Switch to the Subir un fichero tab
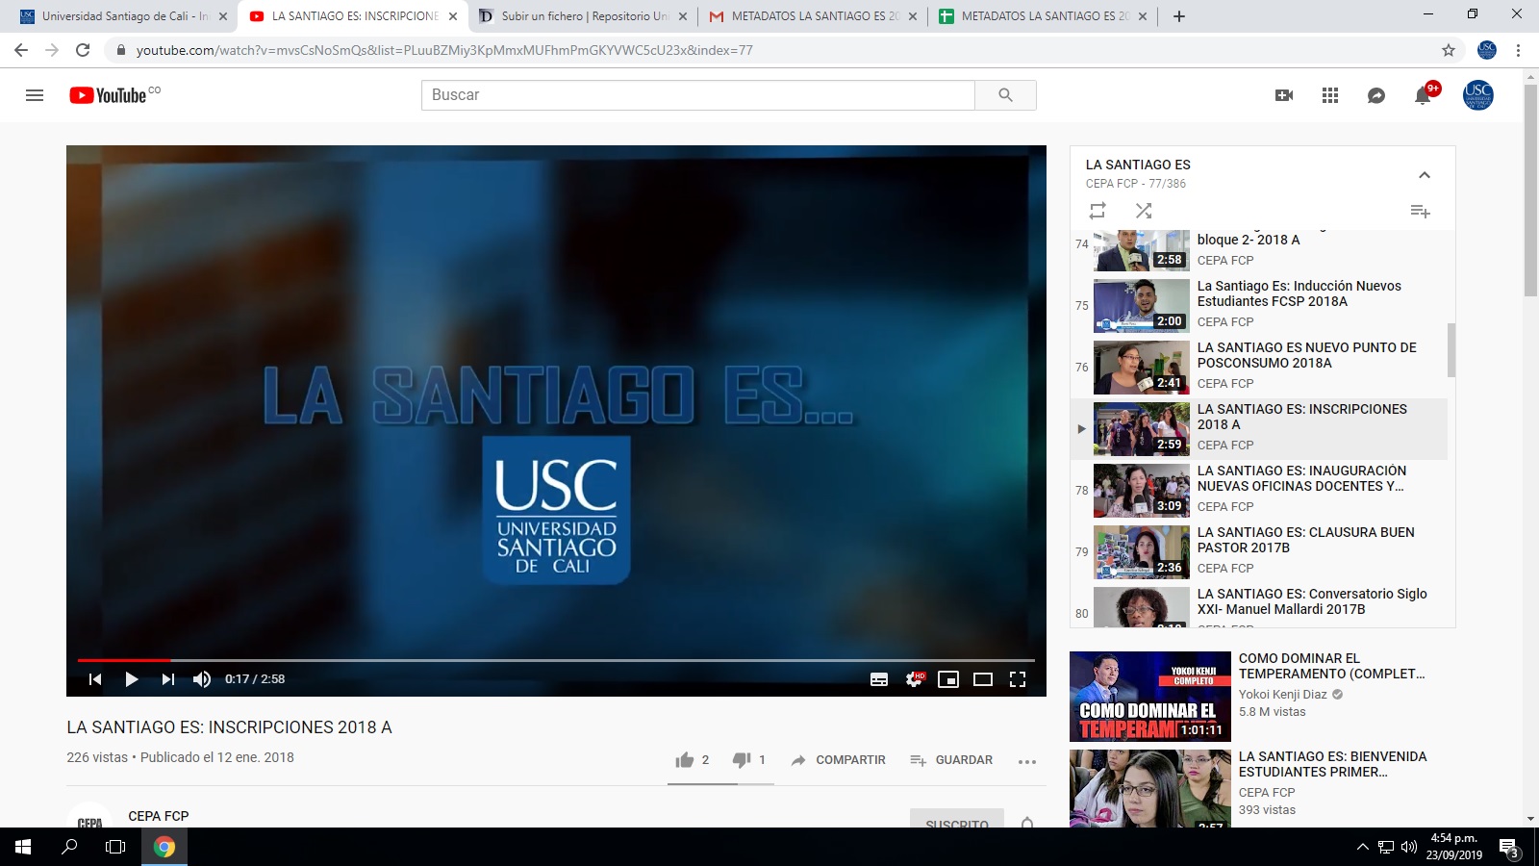The width and height of the screenshot is (1539, 866). pyautogui.click(x=583, y=16)
